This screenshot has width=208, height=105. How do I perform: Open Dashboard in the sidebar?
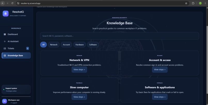[x=16, y=34]
